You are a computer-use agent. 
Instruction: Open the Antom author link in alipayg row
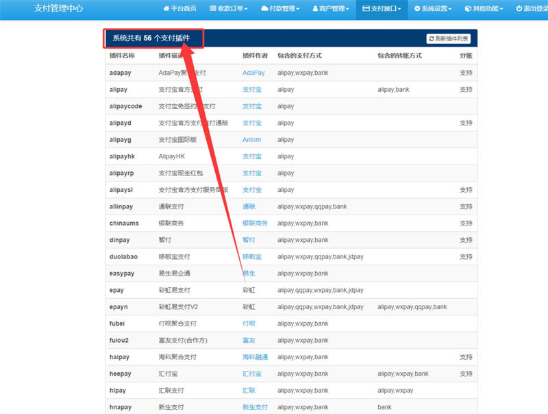coord(251,140)
